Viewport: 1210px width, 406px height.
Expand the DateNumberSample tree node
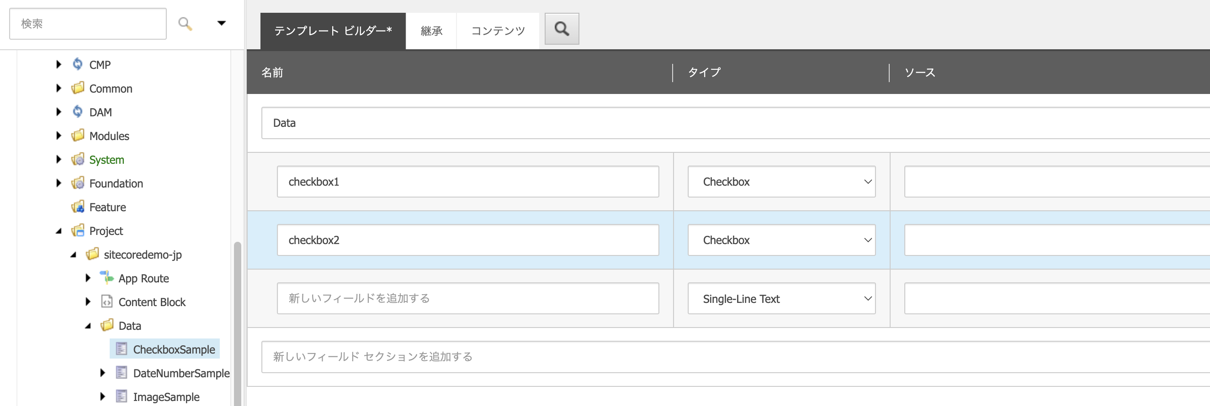click(102, 373)
